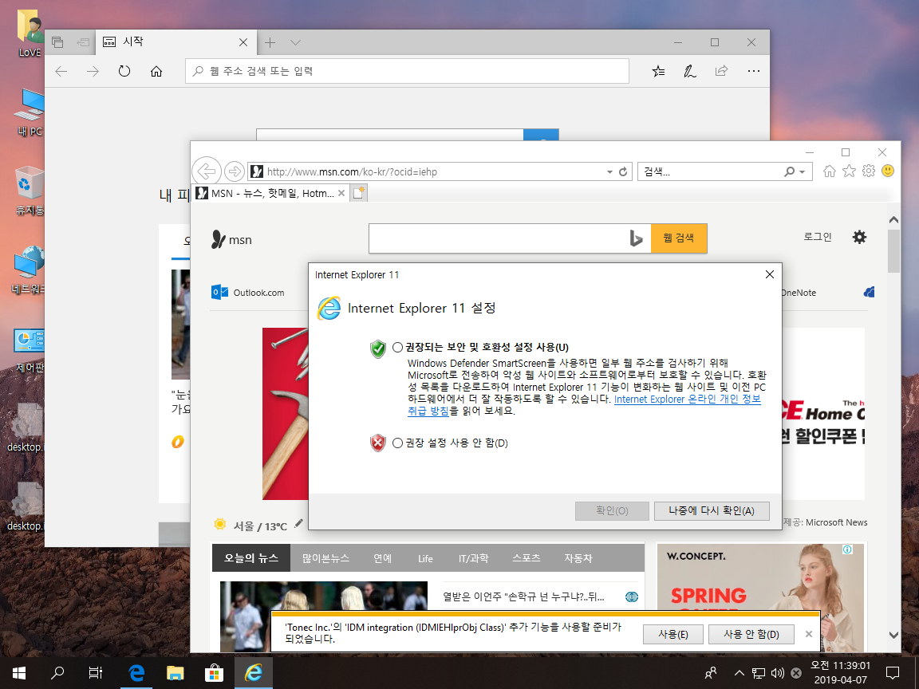The width and height of the screenshot is (919, 689).
Task: Select 연예 news tab
Action: (x=383, y=558)
